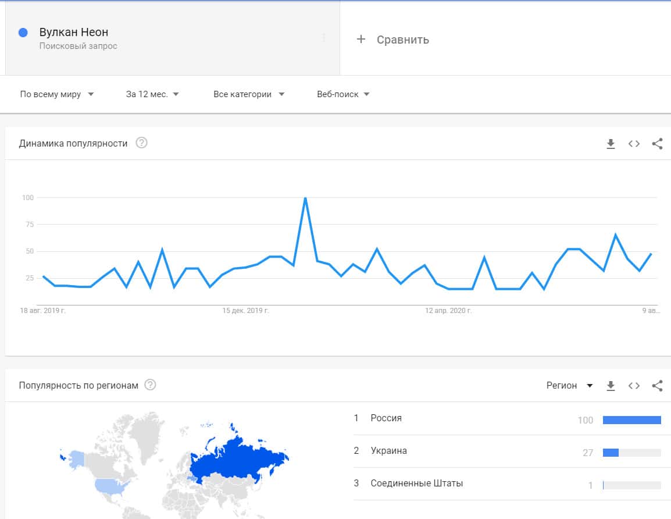Click embed code icon for popularity chart

point(634,144)
